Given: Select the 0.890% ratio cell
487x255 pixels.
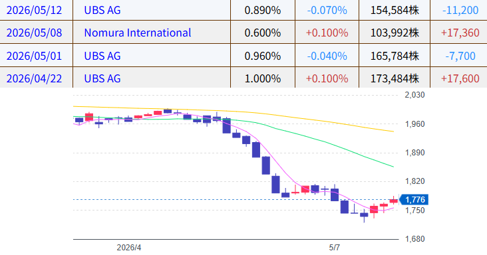Looking at the screenshot, I should point(263,10).
